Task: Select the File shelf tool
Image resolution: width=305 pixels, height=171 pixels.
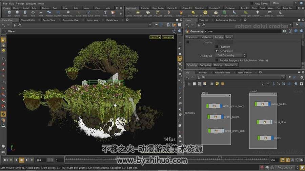Action: [113, 14]
